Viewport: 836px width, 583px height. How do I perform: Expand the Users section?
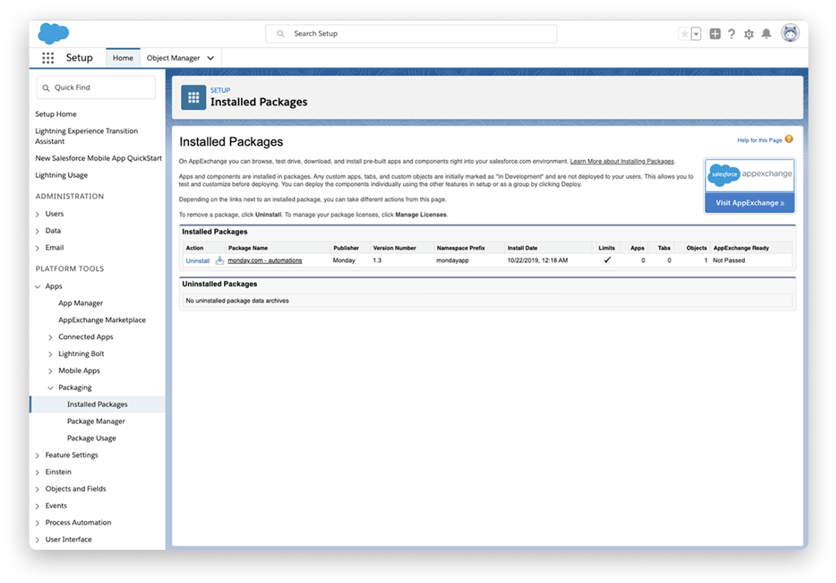click(x=38, y=214)
